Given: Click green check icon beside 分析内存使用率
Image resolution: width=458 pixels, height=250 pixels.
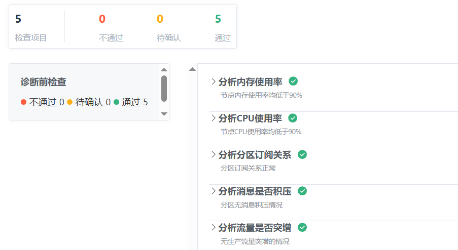Looking at the screenshot, I should pyautogui.click(x=293, y=81).
